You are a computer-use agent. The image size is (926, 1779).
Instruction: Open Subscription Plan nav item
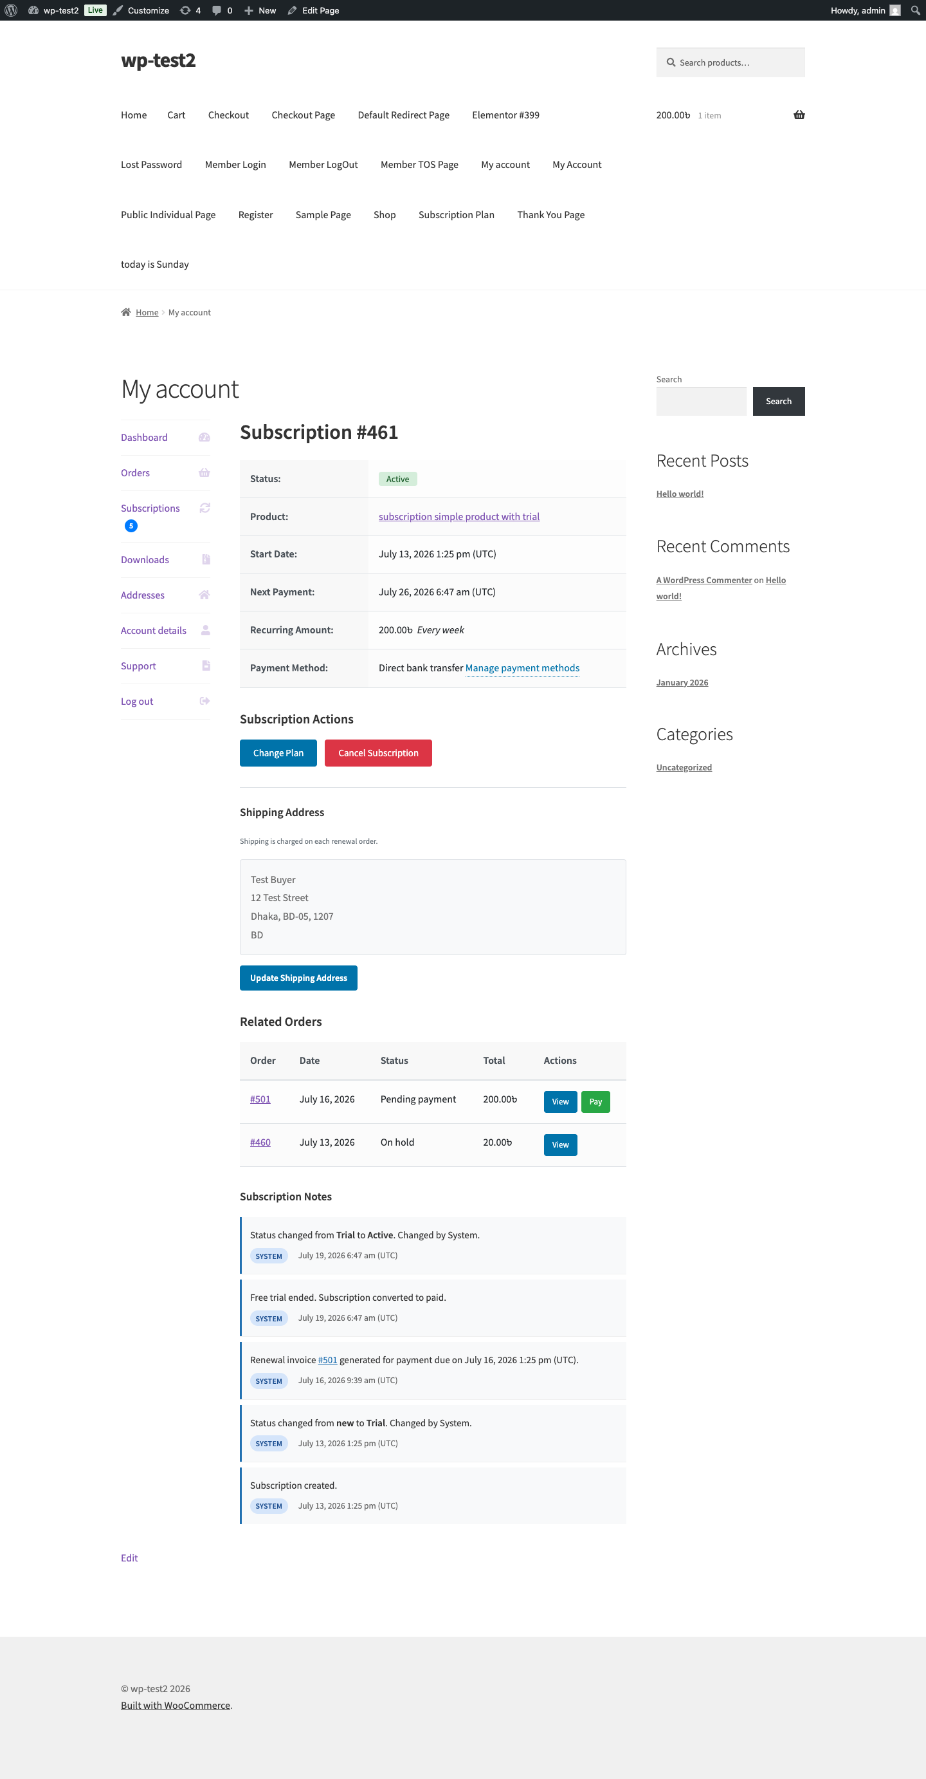coord(456,215)
